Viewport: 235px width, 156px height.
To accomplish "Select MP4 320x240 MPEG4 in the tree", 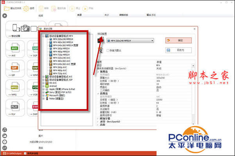I will point(63,39).
